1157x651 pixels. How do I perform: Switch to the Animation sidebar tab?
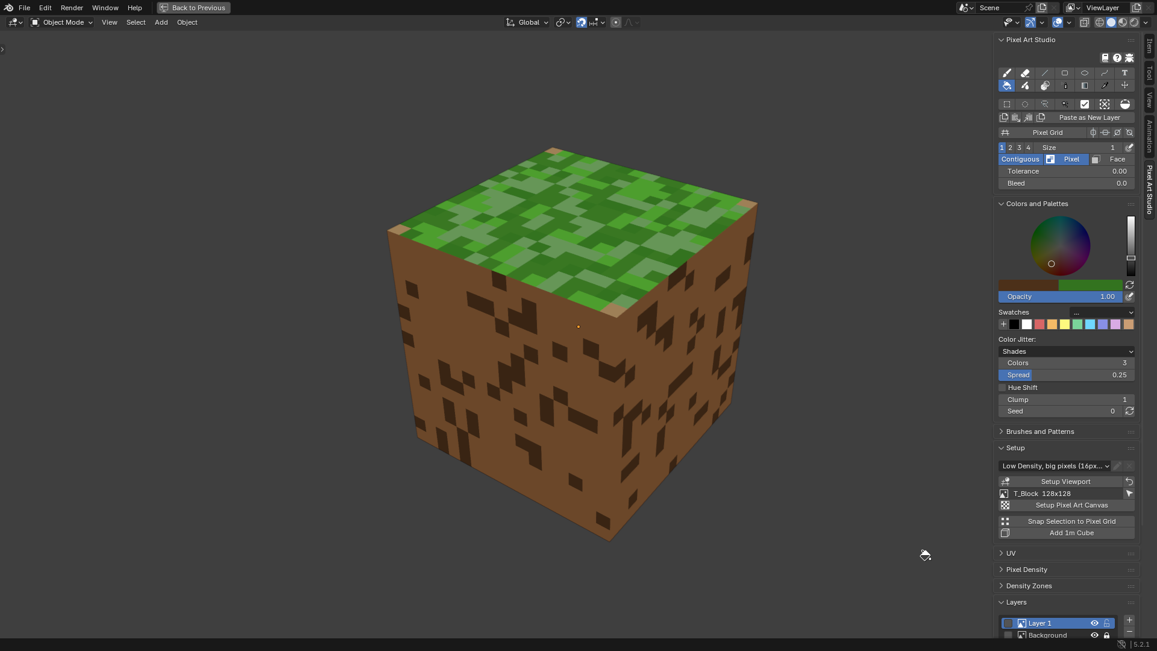coord(1150,136)
